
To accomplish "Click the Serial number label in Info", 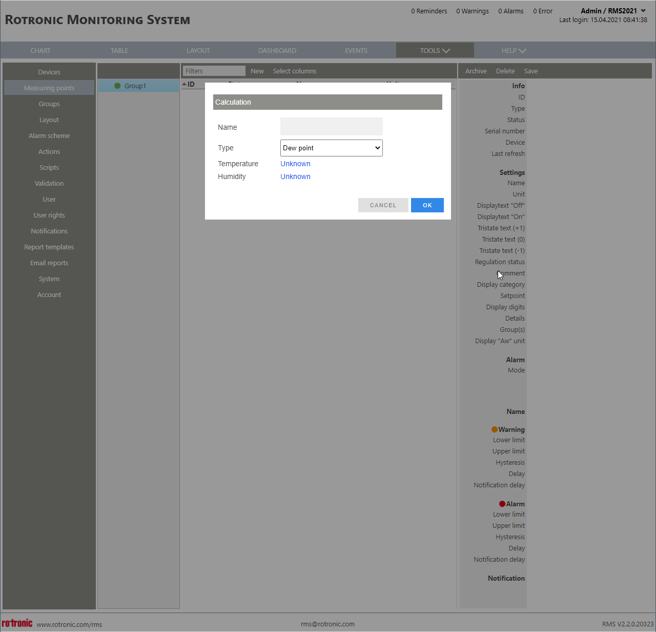I will 505,131.
